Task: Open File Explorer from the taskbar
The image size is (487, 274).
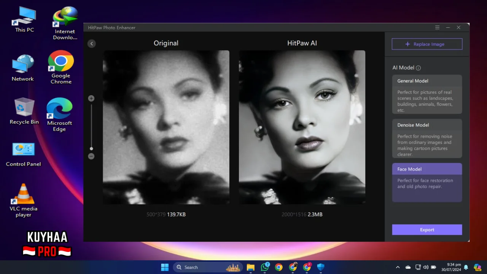Action: [x=250, y=267]
